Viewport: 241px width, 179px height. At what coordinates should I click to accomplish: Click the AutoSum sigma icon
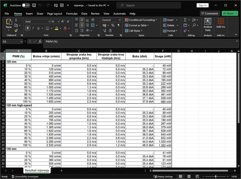pyautogui.click(x=185, y=20)
